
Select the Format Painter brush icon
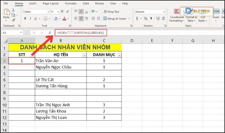tap(13, 20)
